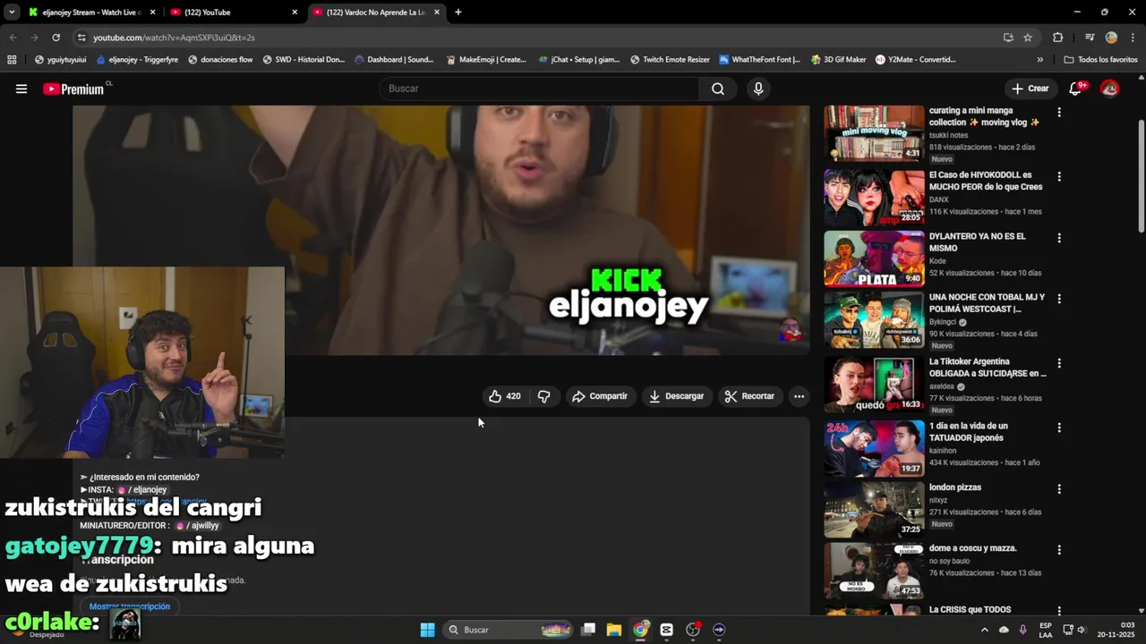Dislike the video

[543, 396]
